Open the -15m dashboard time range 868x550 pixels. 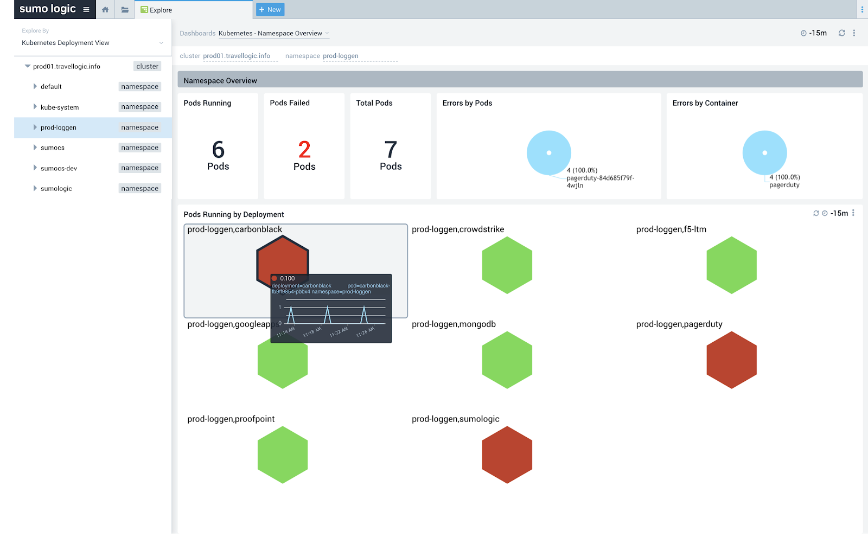(x=814, y=33)
